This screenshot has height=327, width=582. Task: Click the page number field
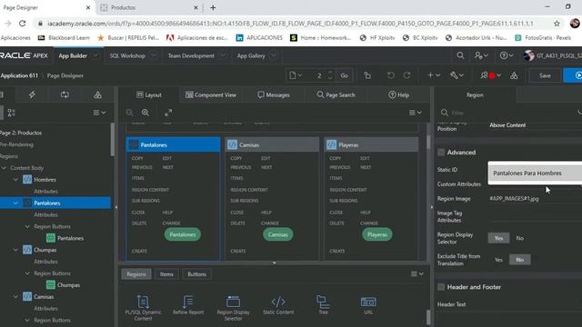(x=319, y=75)
